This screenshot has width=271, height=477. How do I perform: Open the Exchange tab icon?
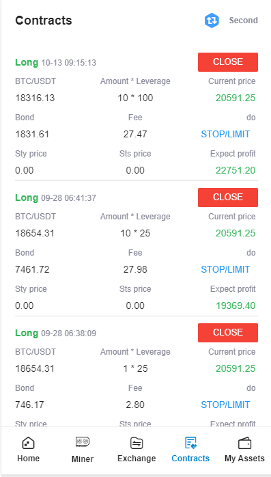pos(137,444)
